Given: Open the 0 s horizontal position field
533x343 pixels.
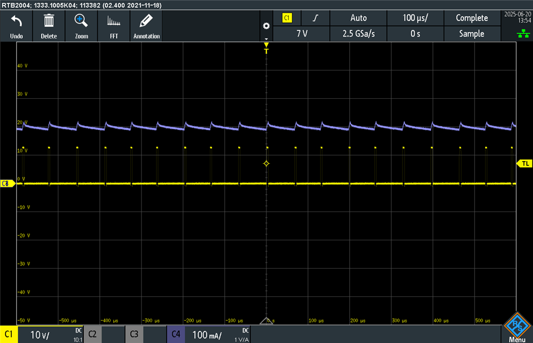Looking at the screenshot, I should (x=415, y=34).
